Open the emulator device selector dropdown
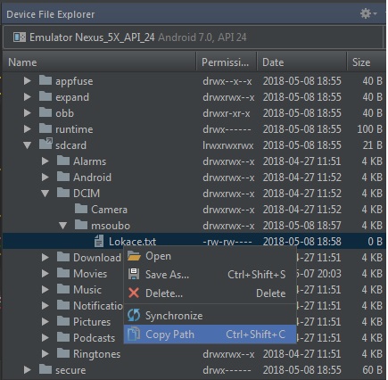This screenshot has width=388, height=380. click(x=193, y=37)
